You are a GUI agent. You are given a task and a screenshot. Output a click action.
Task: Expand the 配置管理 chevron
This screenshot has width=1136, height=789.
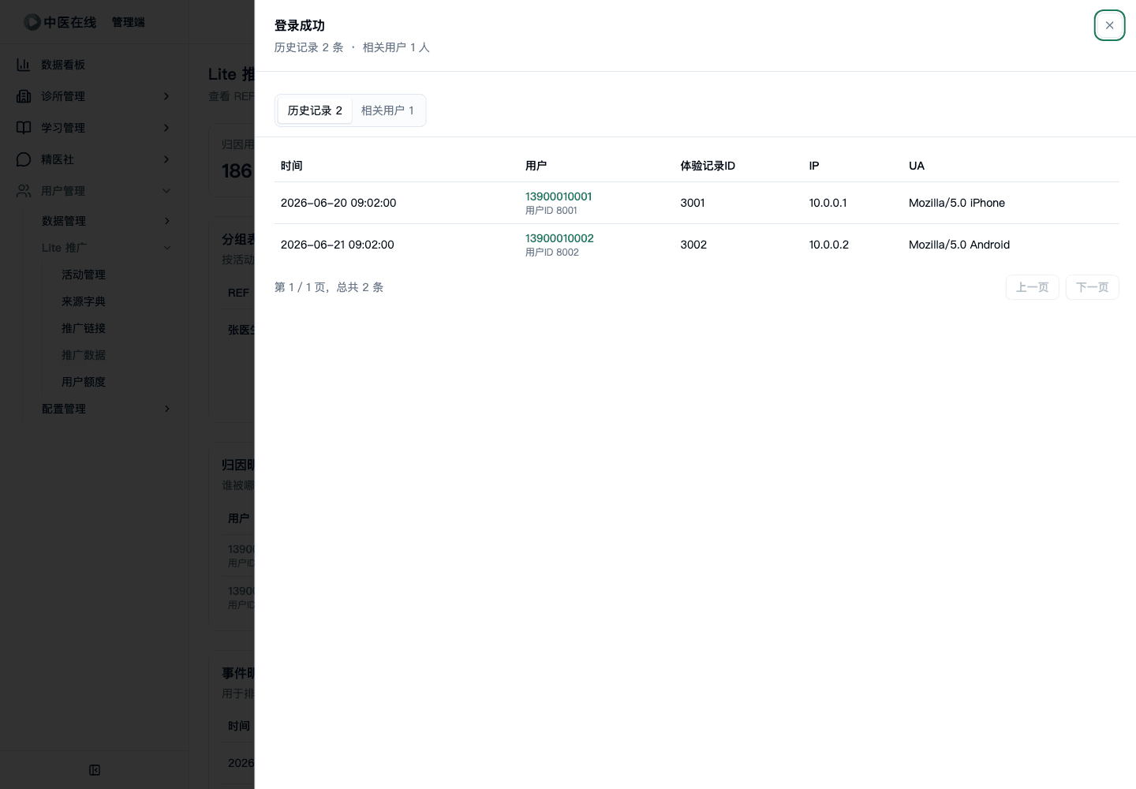pos(166,409)
